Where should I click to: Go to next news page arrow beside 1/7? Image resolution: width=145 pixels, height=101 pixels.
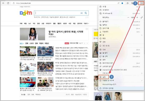[87, 43]
